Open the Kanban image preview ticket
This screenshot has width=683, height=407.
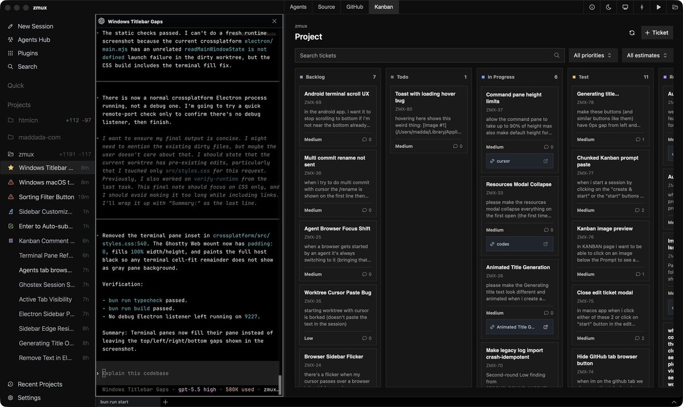610,251
